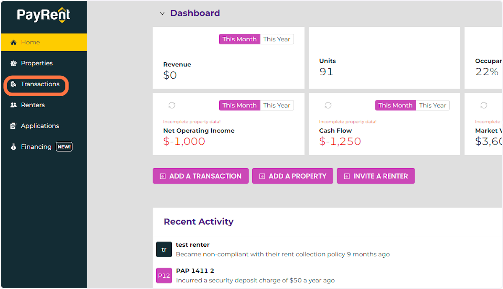This screenshot has height=289, width=503.
Task: Open the Financing menu entry
Action: pos(36,147)
